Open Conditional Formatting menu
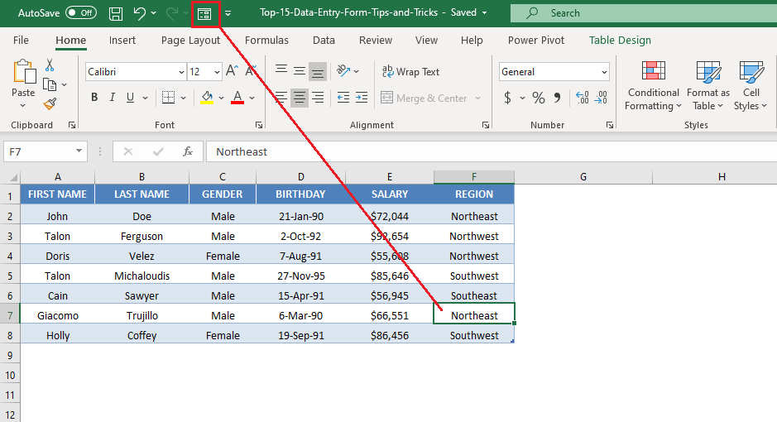 tap(653, 85)
